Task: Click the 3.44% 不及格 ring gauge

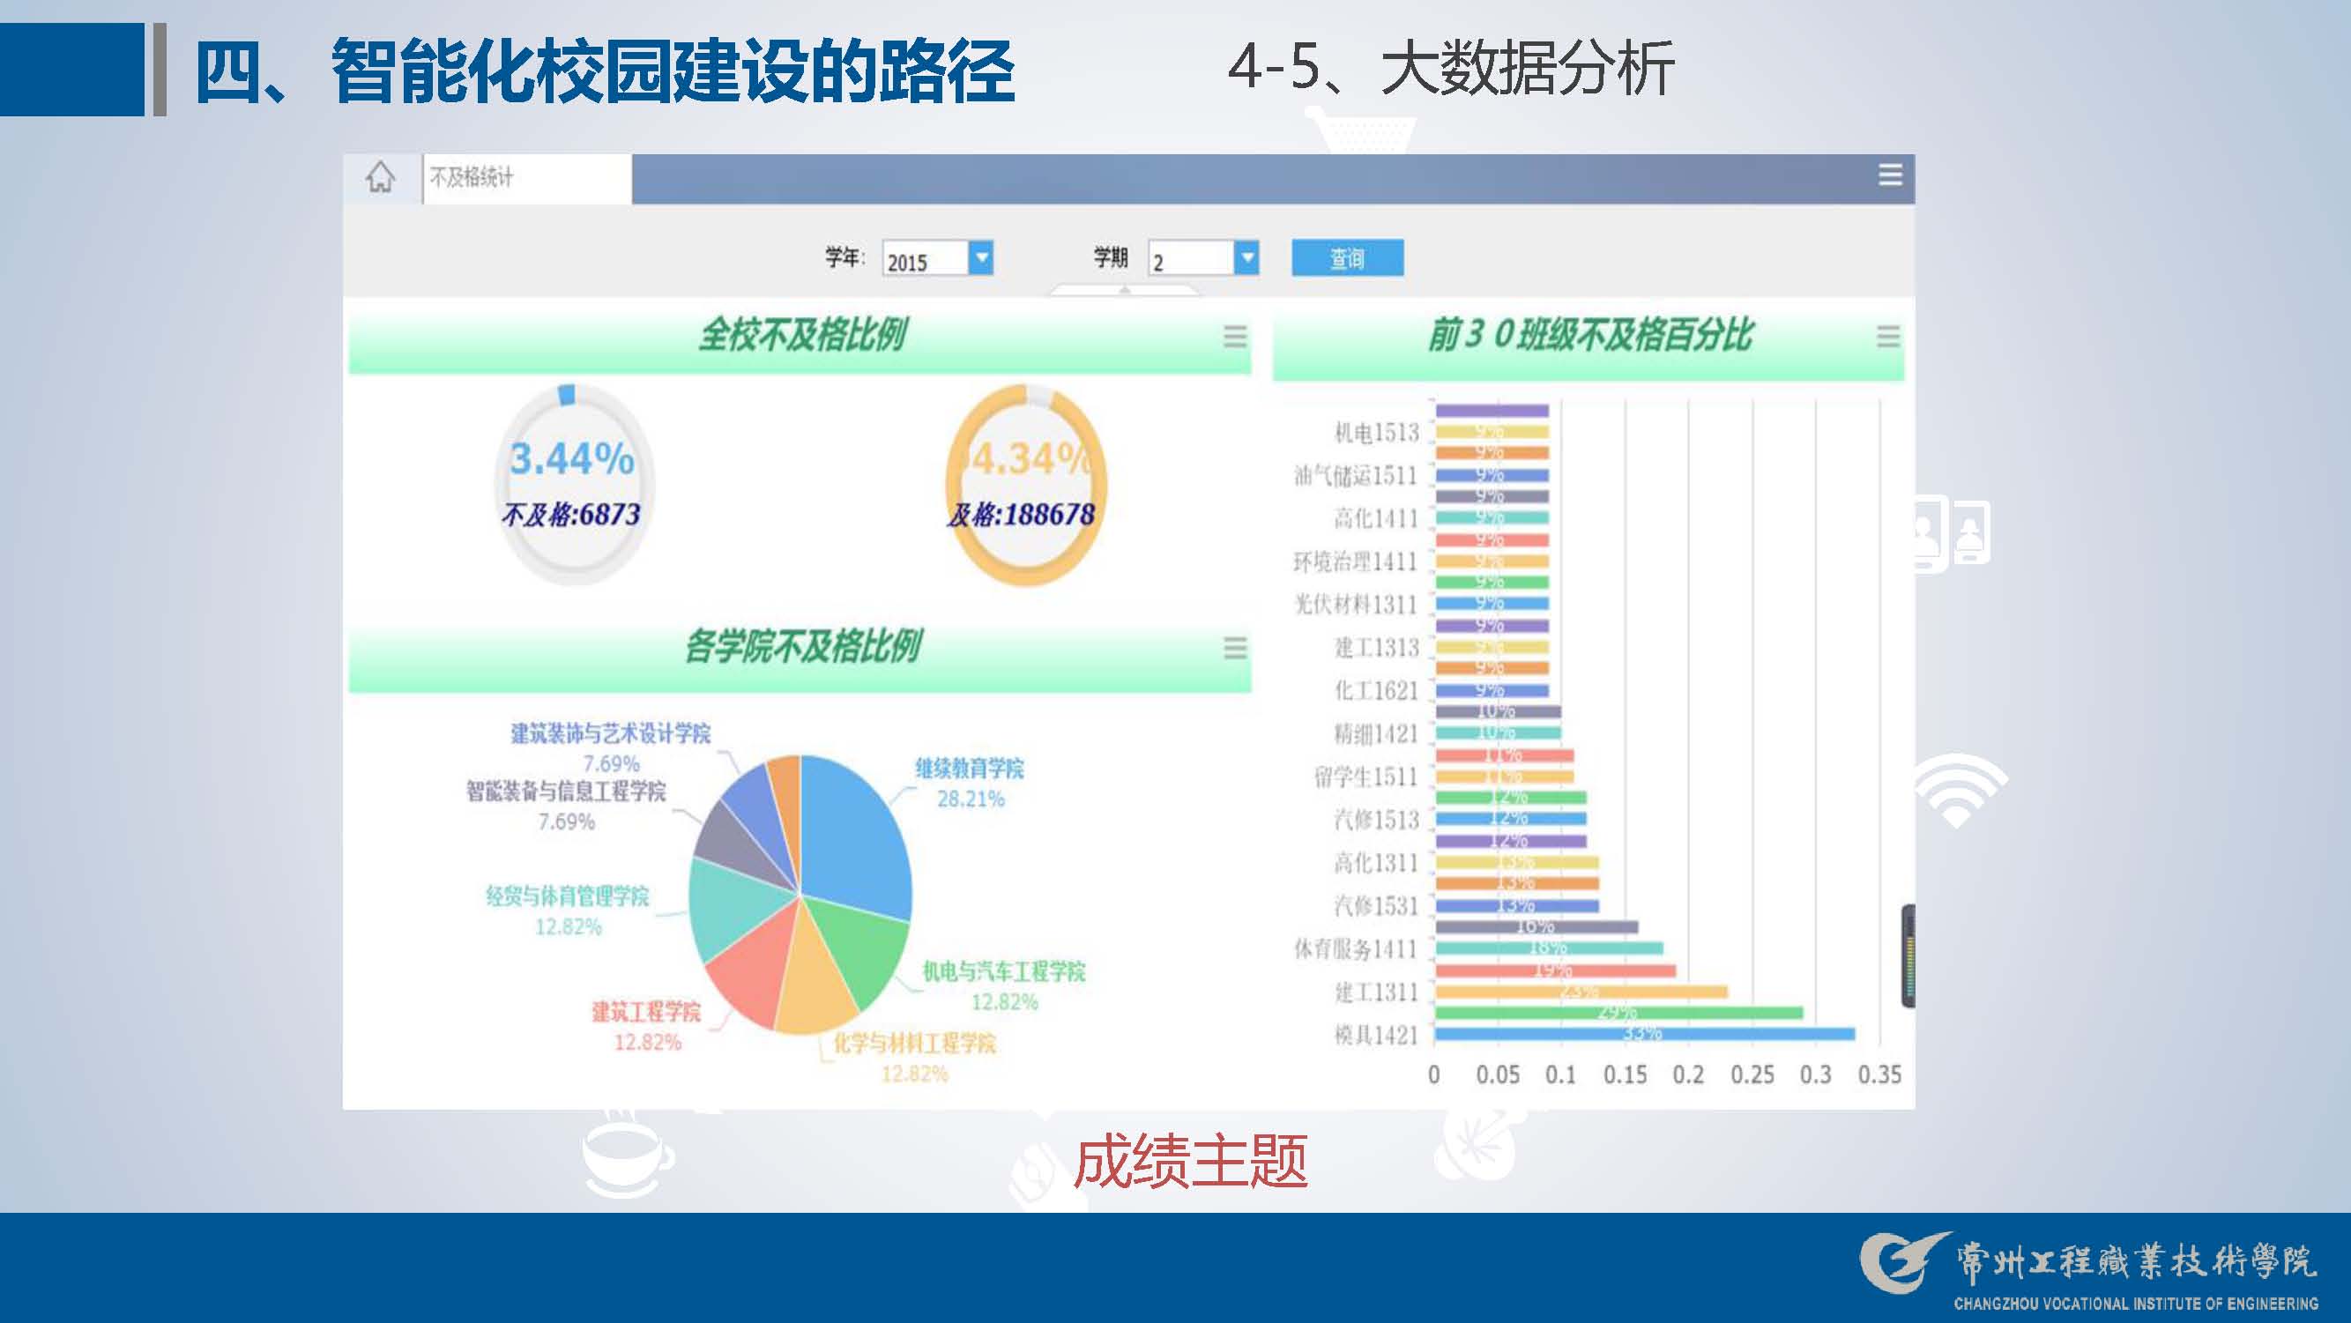Action: coord(572,484)
